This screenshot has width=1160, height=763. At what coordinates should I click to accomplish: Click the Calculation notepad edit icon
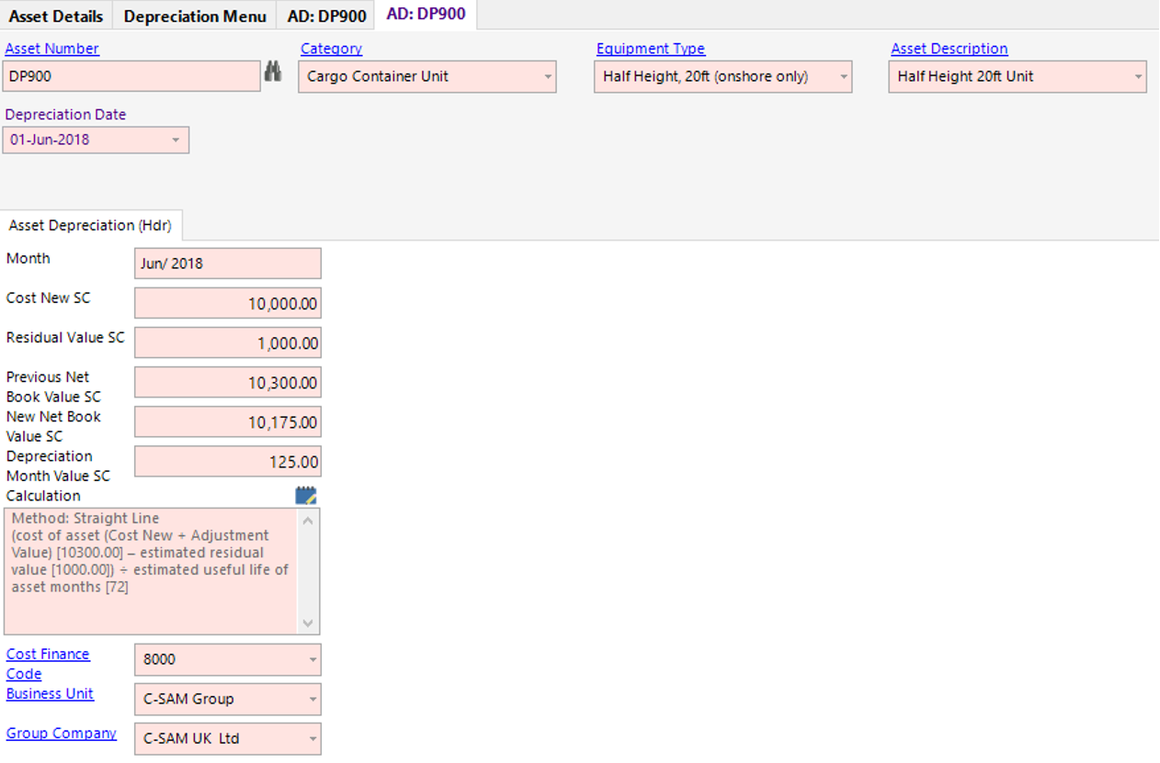pyautogui.click(x=306, y=496)
